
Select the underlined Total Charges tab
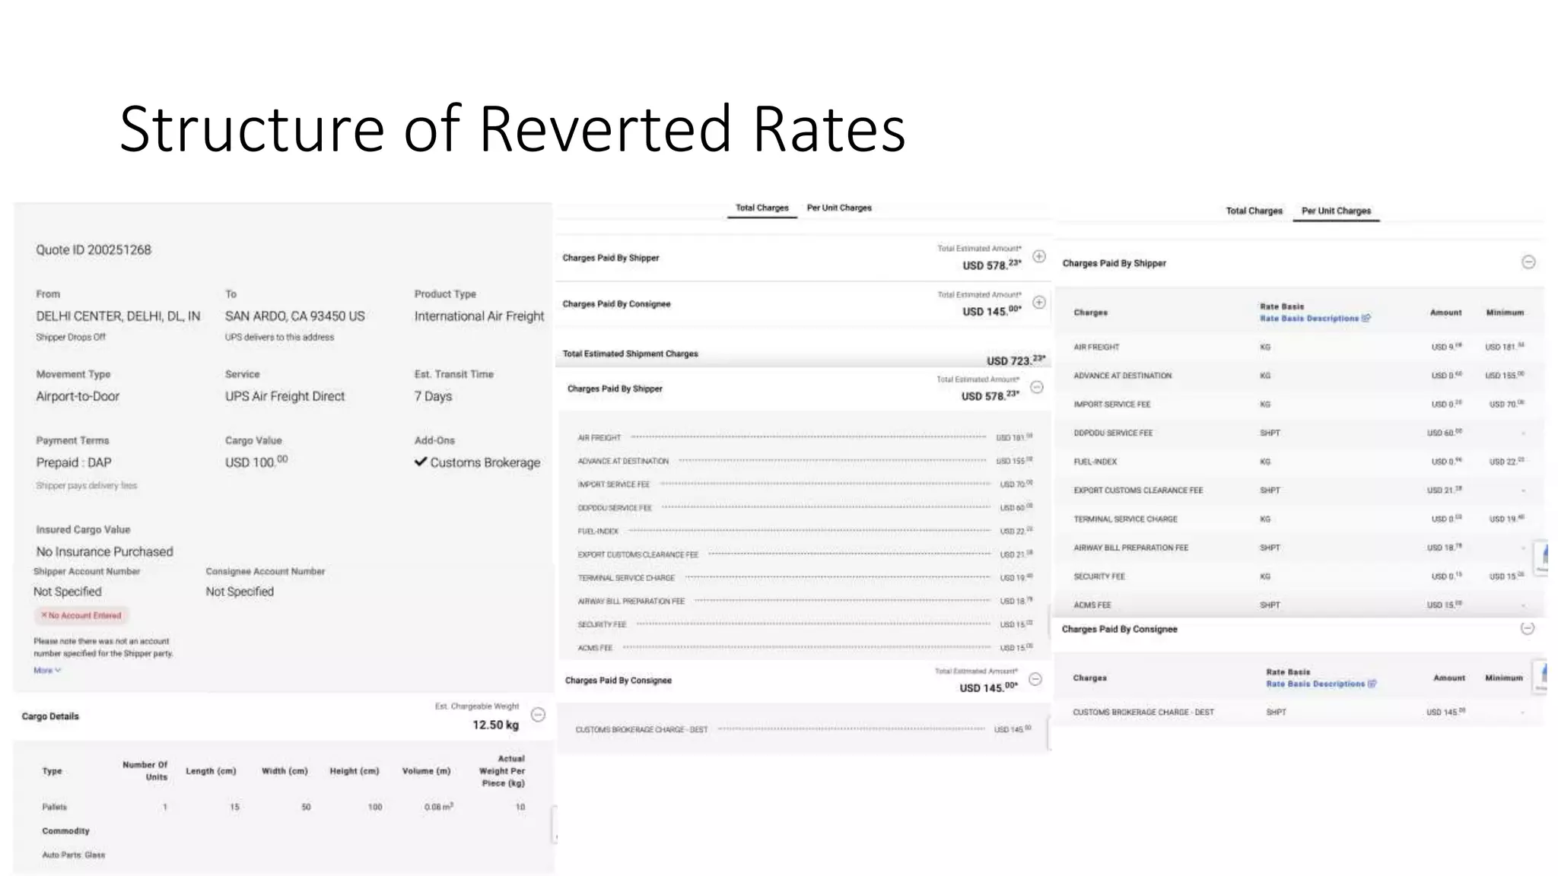762,208
